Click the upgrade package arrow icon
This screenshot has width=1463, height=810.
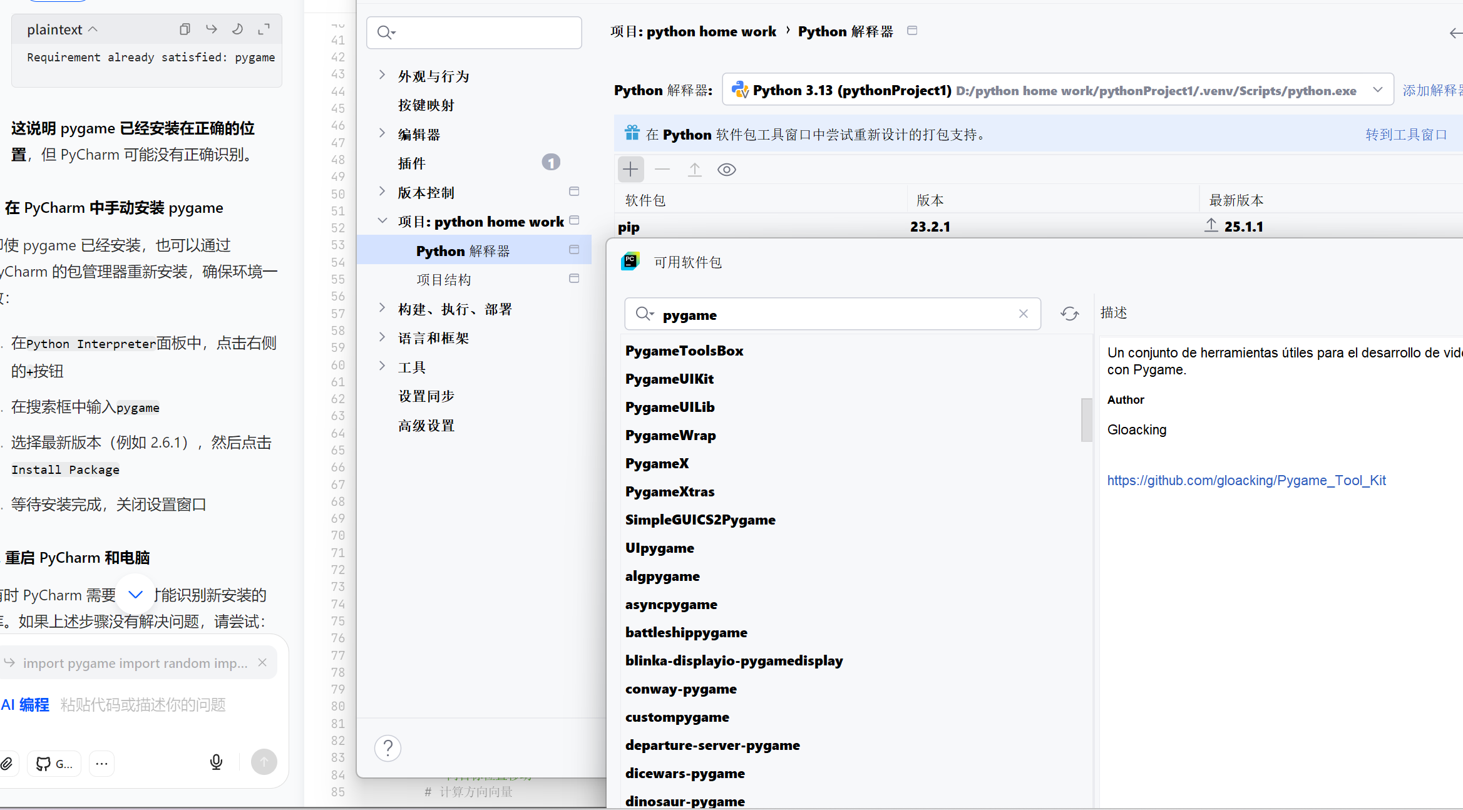694,170
